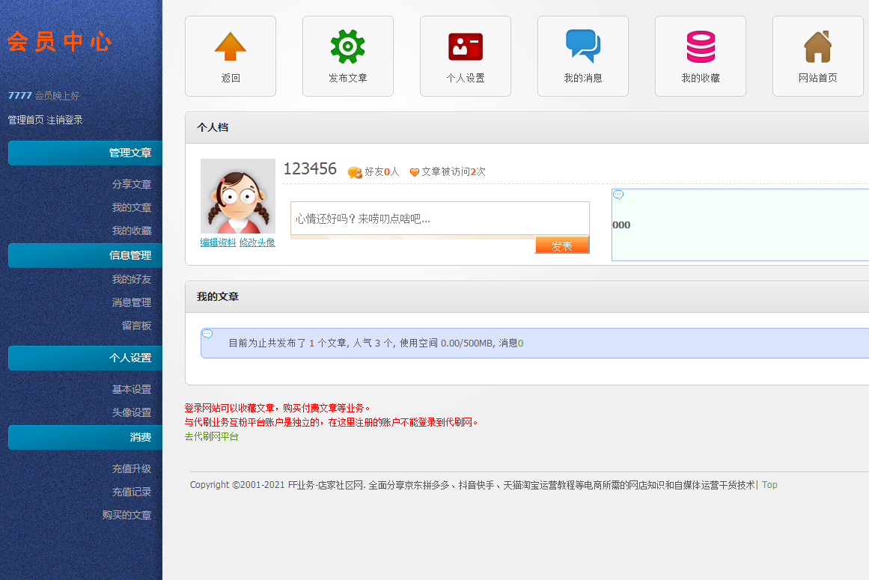Screen dimensions: 869x580
Task: Click the 好友 friends icon beside username
Action: point(355,172)
